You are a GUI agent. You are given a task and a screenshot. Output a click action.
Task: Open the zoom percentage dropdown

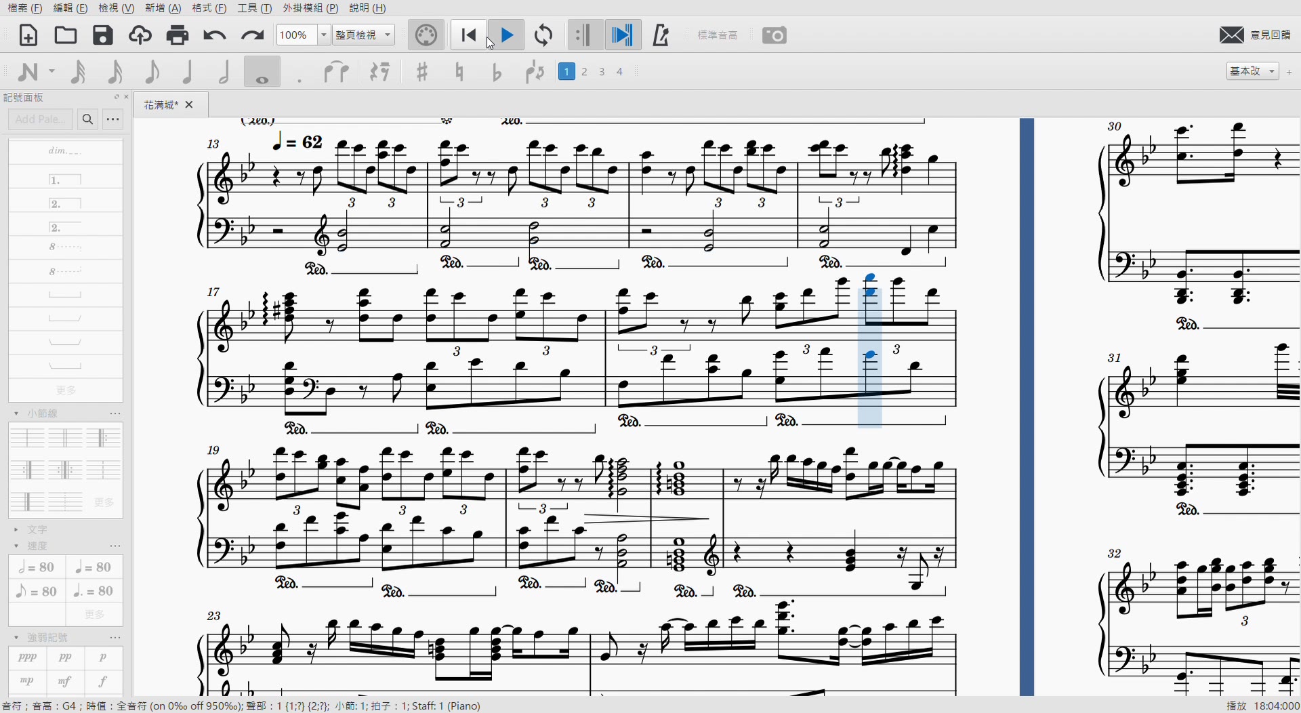(324, 35)
